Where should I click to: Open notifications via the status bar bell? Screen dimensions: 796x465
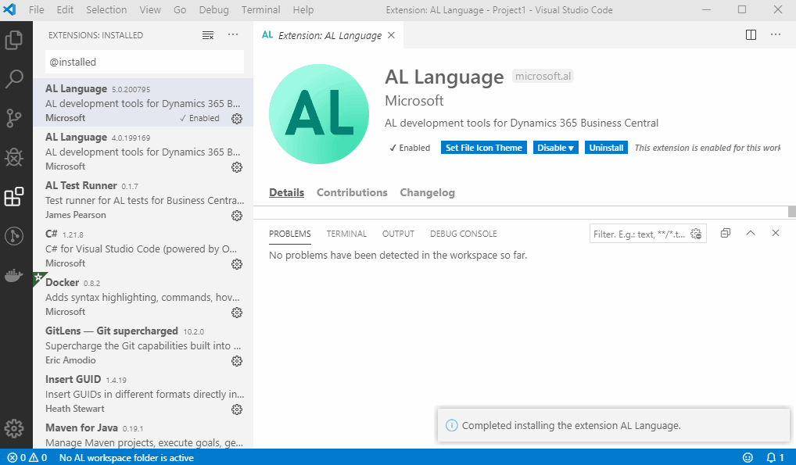[x=773, y=457]
